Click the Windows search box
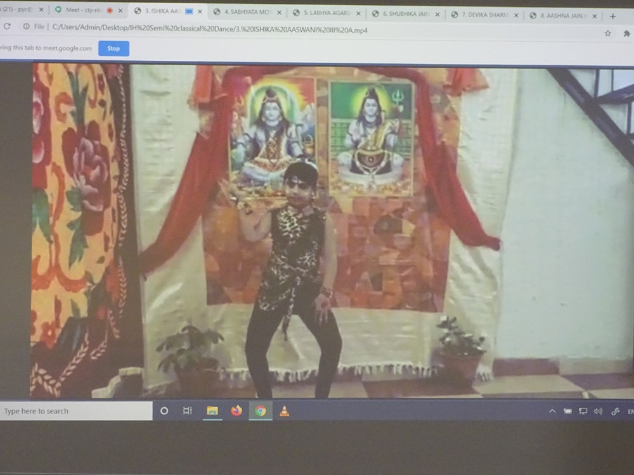This screenshot has width=634, height=475. (76, 411)
